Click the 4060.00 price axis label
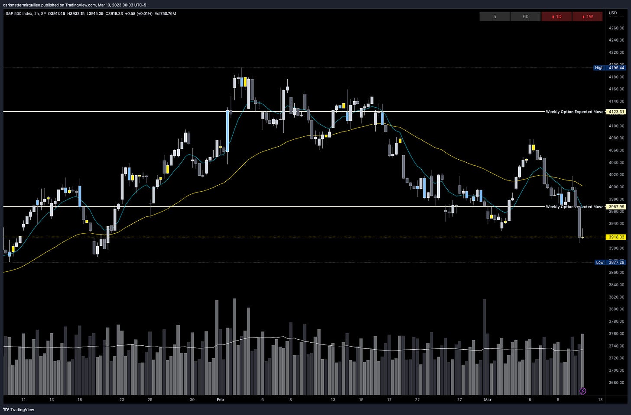The width and height of the screenshot is (631, 415). click(x=616, y=150)
